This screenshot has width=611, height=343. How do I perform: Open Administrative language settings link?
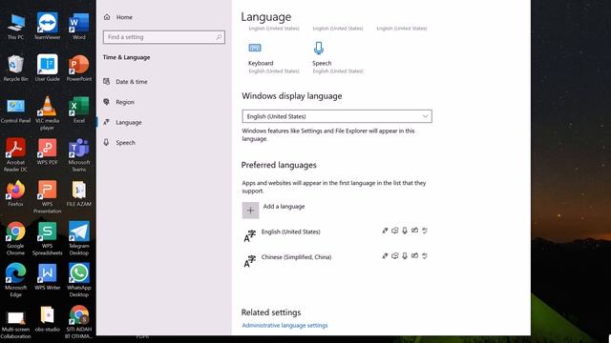pyautogui.click(x=284, y=325)
